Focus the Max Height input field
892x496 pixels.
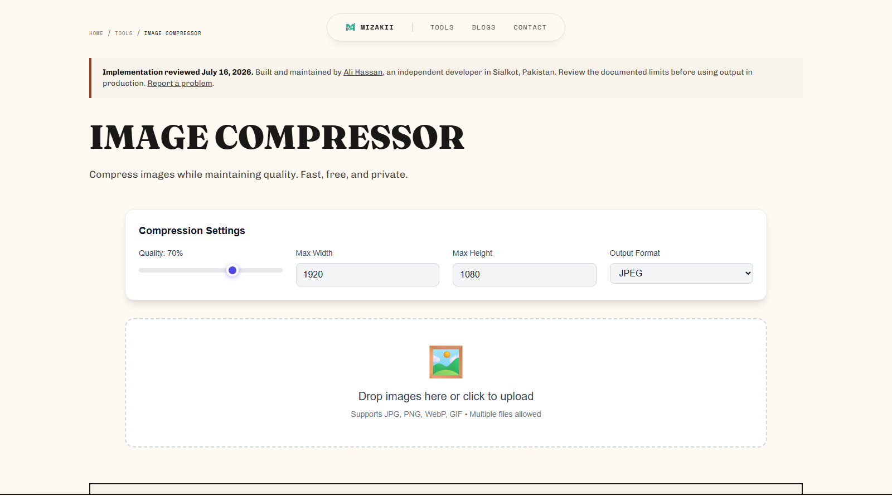point(525,275)
